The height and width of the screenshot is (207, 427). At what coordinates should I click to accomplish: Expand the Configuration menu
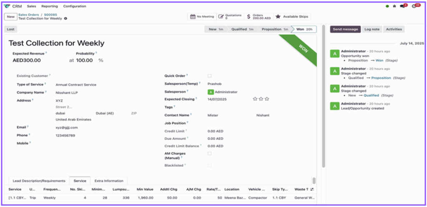(75, 6)
